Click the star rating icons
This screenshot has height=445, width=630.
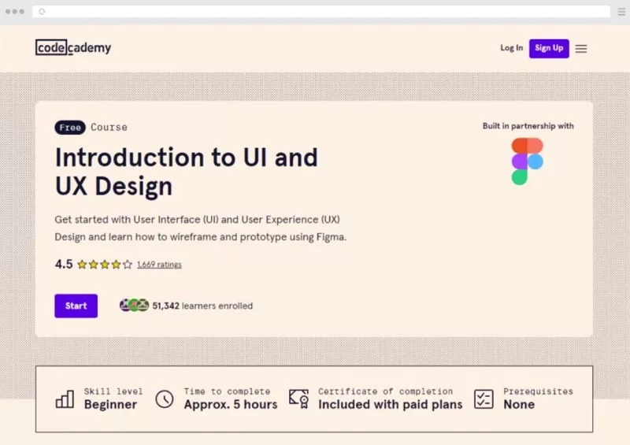pyautogui.click(x=105, y=264)
